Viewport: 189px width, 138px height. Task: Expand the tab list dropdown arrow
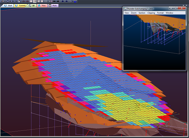183,5
